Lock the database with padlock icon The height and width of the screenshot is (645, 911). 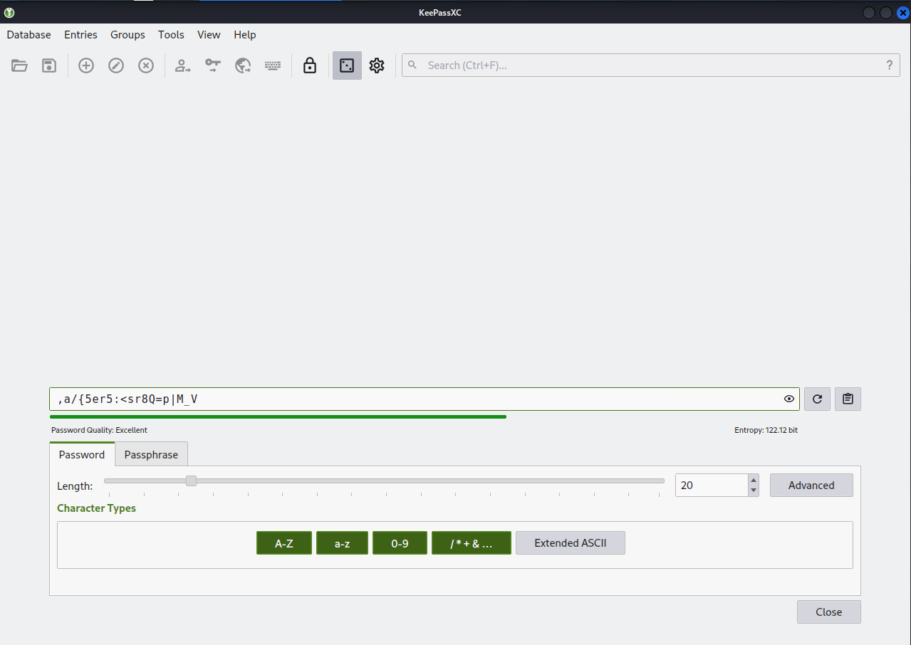(310, 65)
